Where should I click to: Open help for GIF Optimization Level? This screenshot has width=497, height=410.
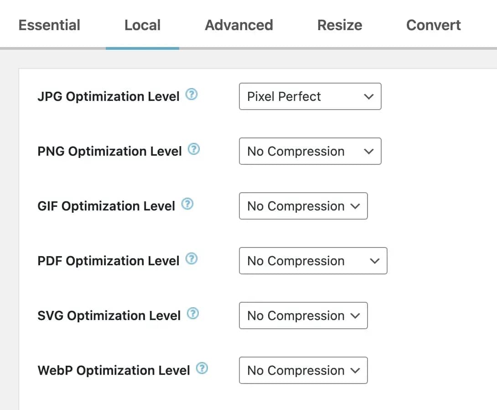click(x=187, y=204)
